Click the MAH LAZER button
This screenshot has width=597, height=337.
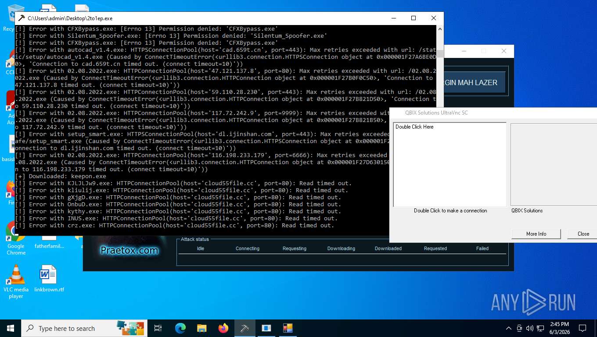475,82
